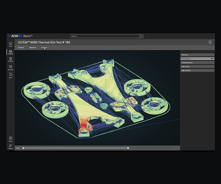
Task: Click the 'Layer' label beside the slider
Action: pyautogui.click(x=18, y=148)
